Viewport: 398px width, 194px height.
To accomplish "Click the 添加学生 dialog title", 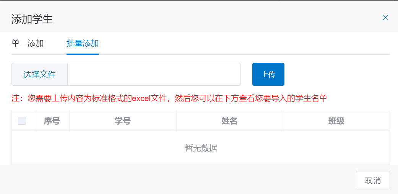I will 32,20.
